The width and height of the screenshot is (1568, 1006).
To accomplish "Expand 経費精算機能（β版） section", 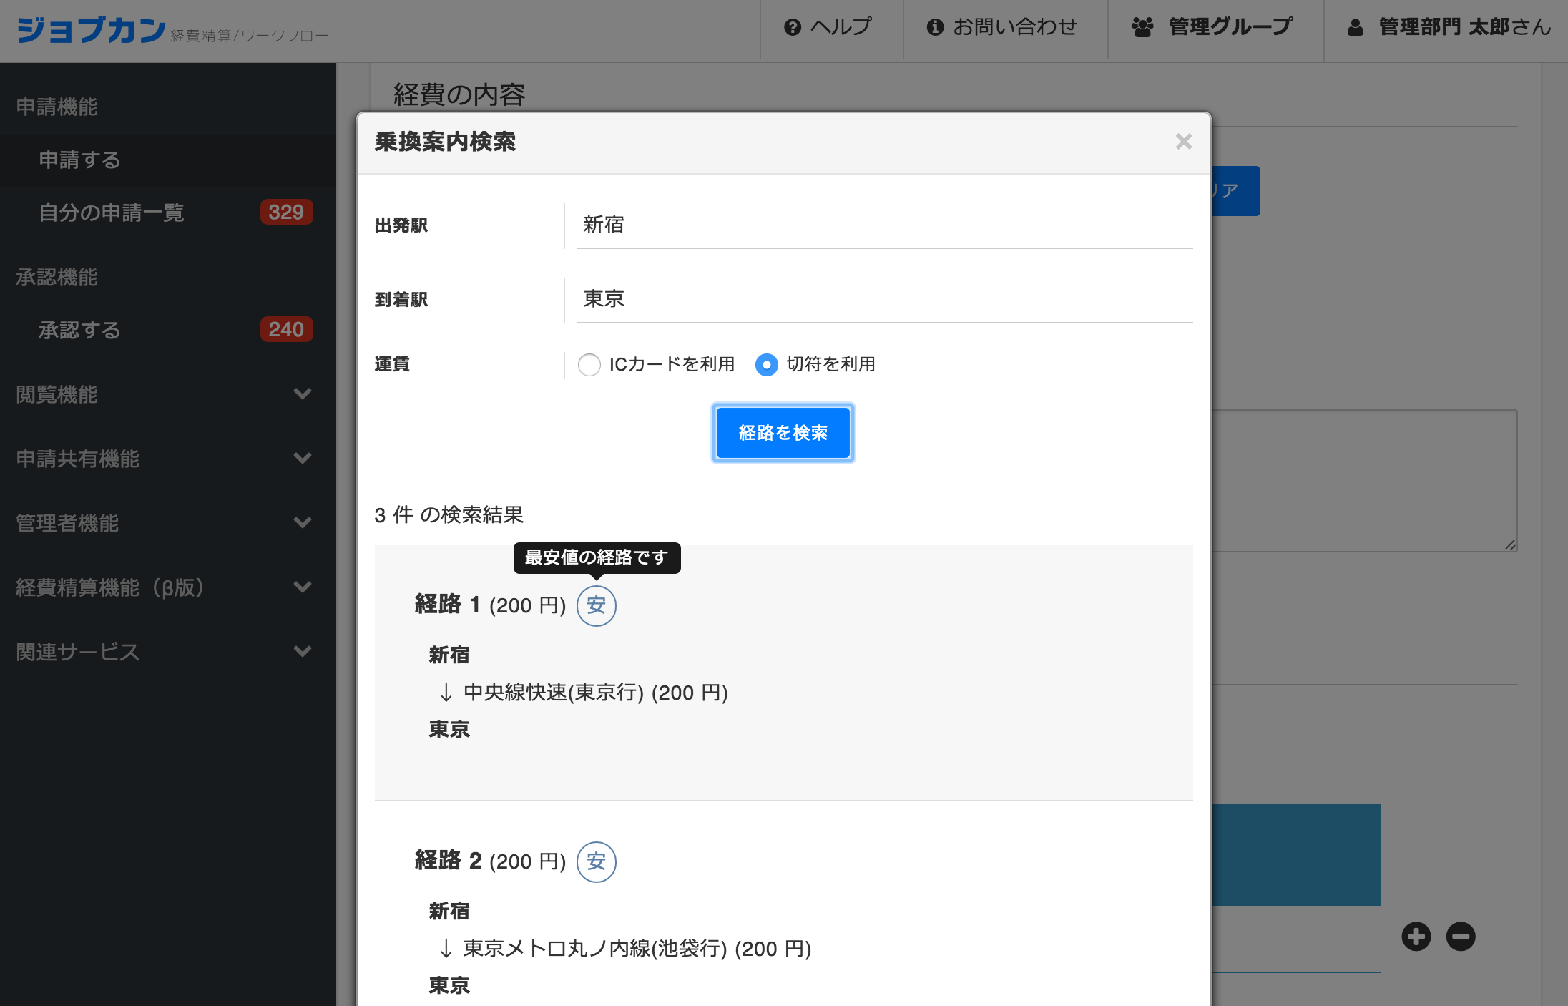I will tap(164, 587).
